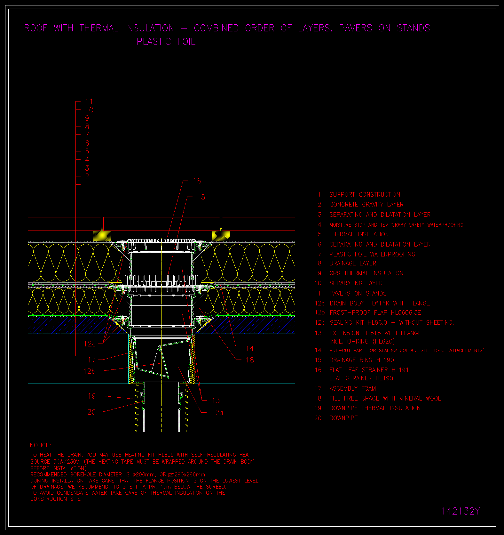
Task: Select legend entry 'DRAIN BODY HL616K WITH FLANGE'
Action: 380,304
